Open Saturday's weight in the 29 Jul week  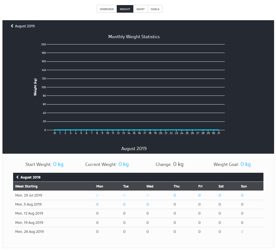220,195
